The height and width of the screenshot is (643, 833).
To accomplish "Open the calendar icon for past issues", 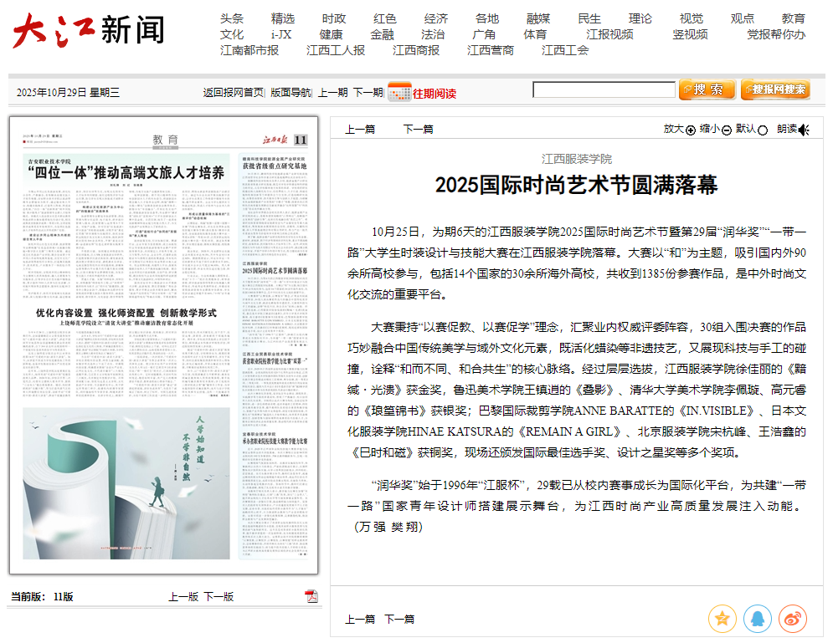I will (x=399, y=92).
